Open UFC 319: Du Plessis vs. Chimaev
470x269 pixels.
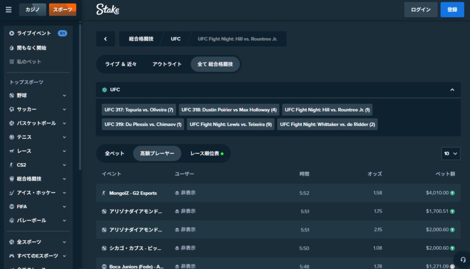(x=143, y=124)
